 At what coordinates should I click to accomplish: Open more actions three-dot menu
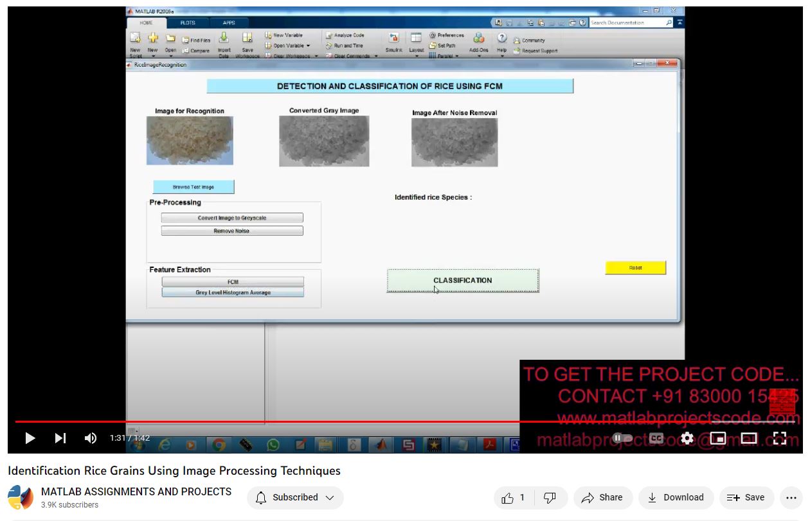[x=791, y=497]
